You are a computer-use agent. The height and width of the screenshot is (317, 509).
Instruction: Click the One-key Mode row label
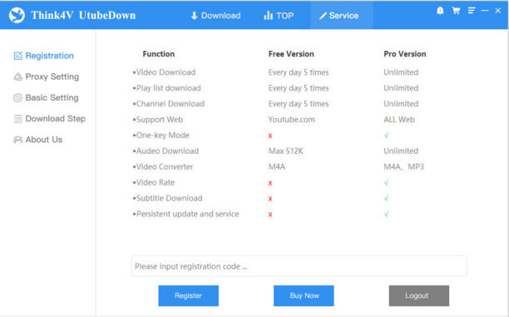point(161,136)
